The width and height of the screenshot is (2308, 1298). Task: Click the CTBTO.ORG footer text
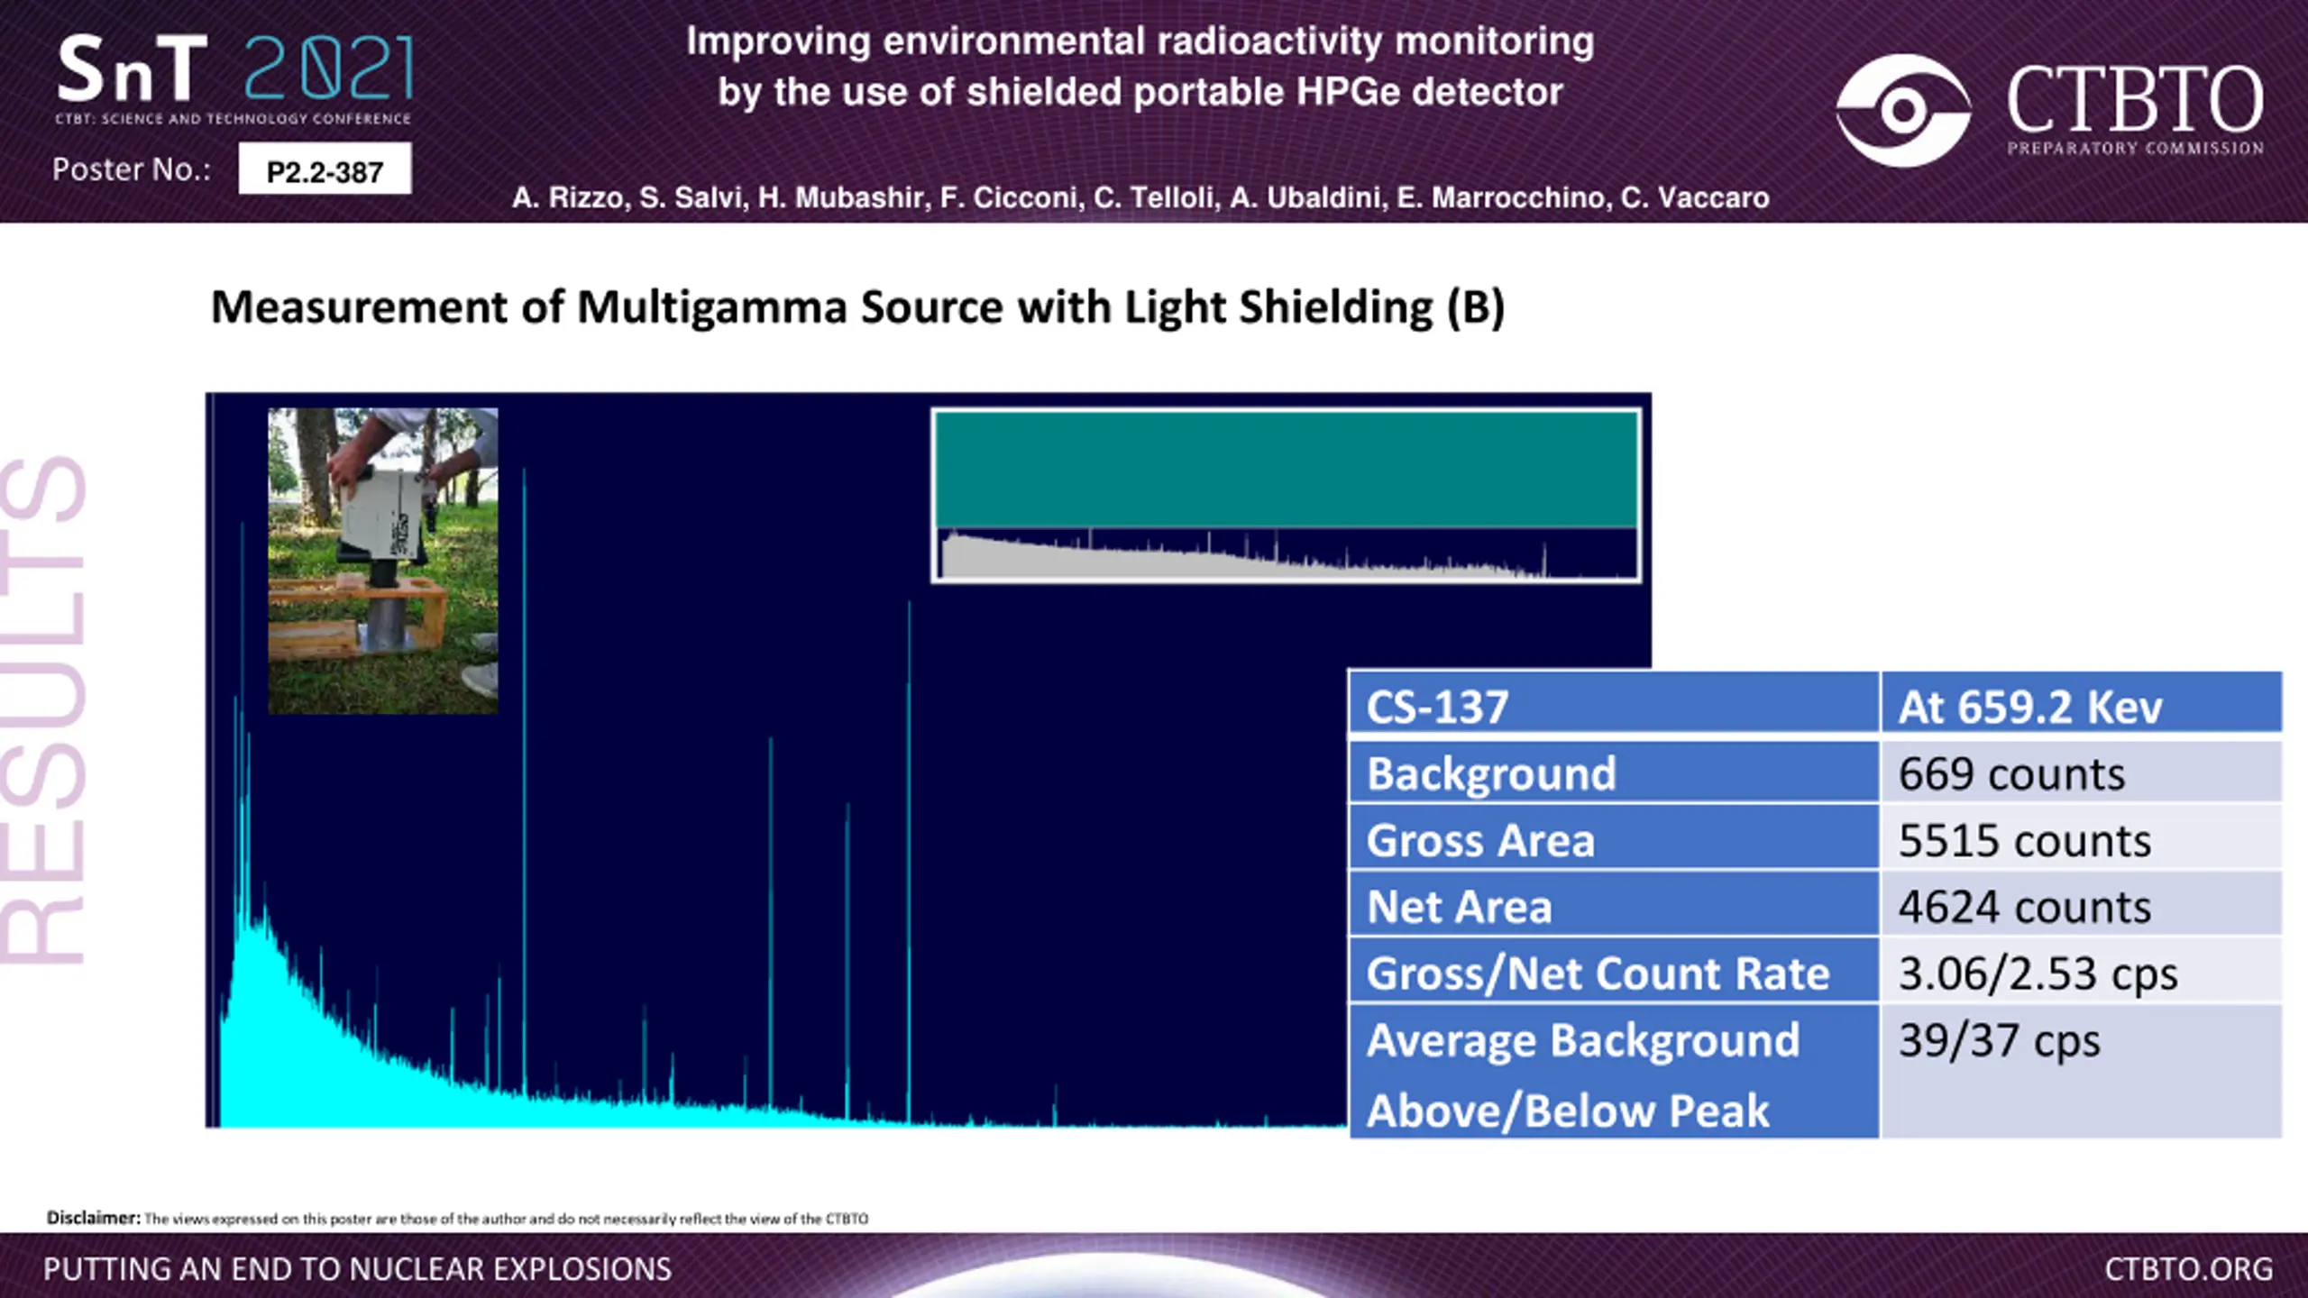tap(2188, 1268)
